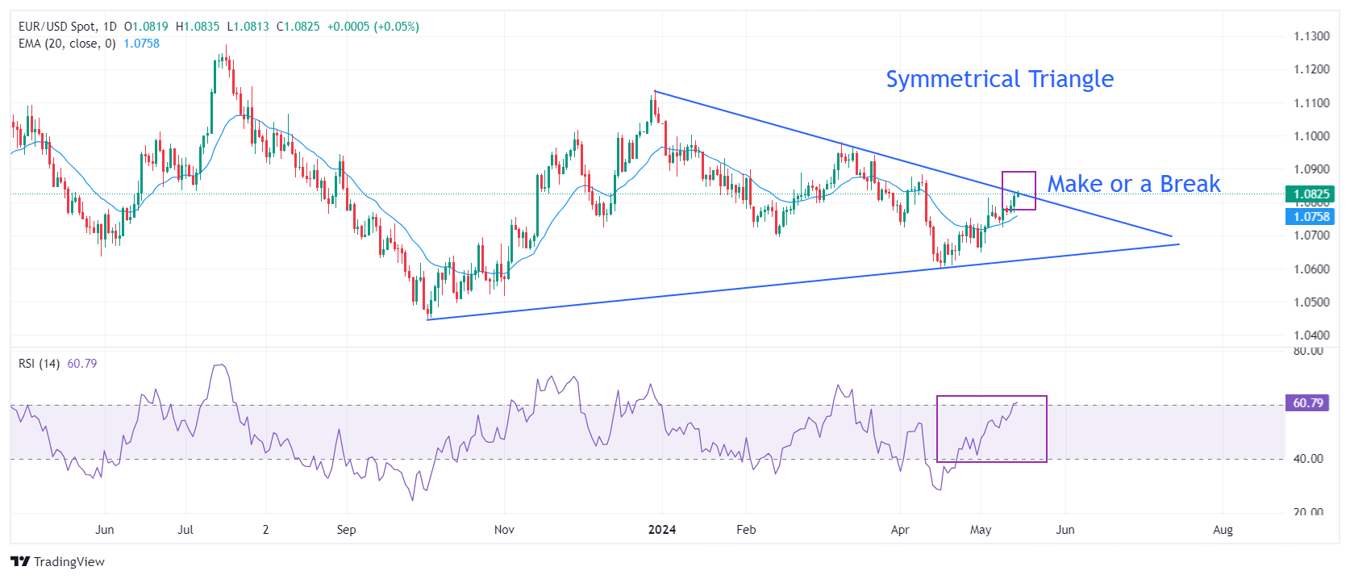Click the Aug label on the time axis
This screenshot has height=579, width=1350.
(x=1223, y=530)
